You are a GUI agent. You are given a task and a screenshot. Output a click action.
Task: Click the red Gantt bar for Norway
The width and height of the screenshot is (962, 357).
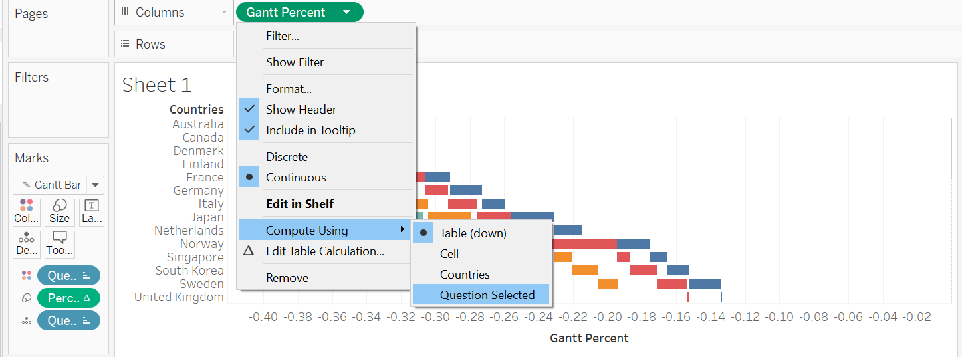point(585,244)
